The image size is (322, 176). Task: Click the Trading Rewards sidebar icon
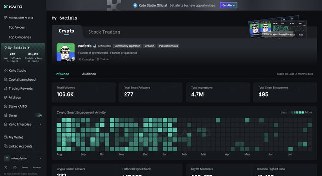[x=6, y=89]
